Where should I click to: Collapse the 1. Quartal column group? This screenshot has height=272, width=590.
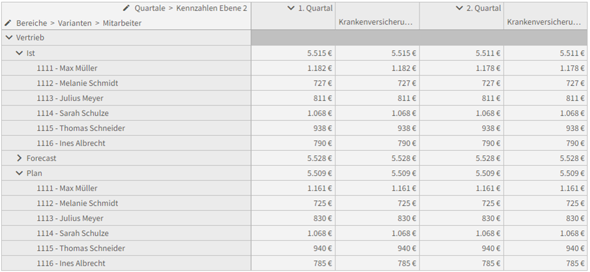point(290,8)
